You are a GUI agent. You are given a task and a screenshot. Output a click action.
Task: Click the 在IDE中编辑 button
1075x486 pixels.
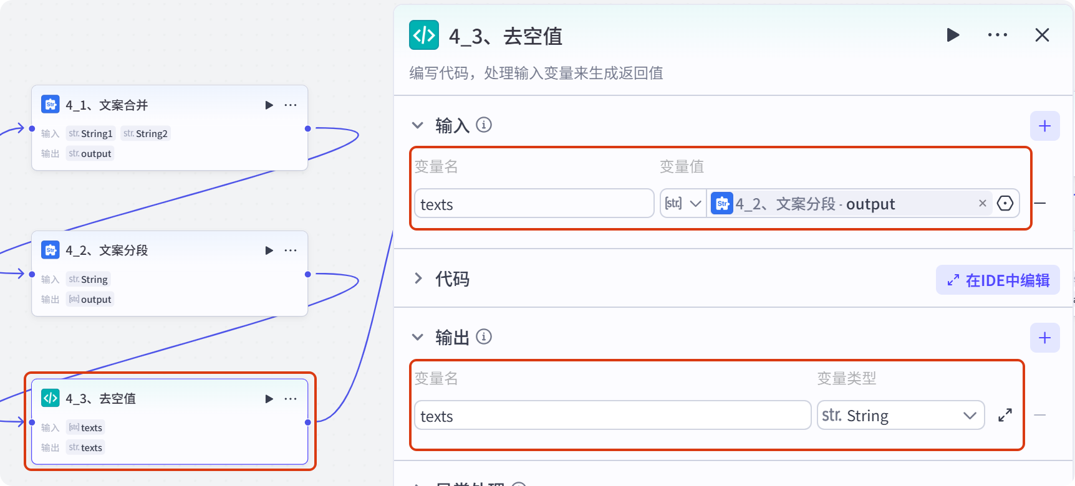click(998, 280)
